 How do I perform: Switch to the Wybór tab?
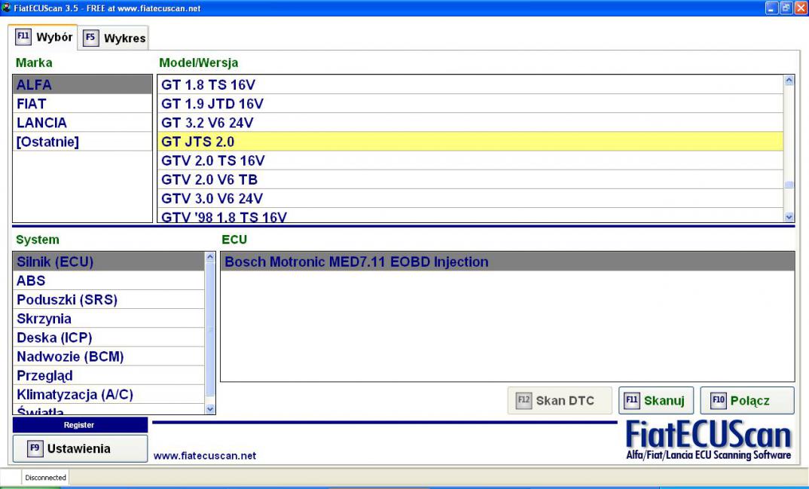(x=44, y=38)
